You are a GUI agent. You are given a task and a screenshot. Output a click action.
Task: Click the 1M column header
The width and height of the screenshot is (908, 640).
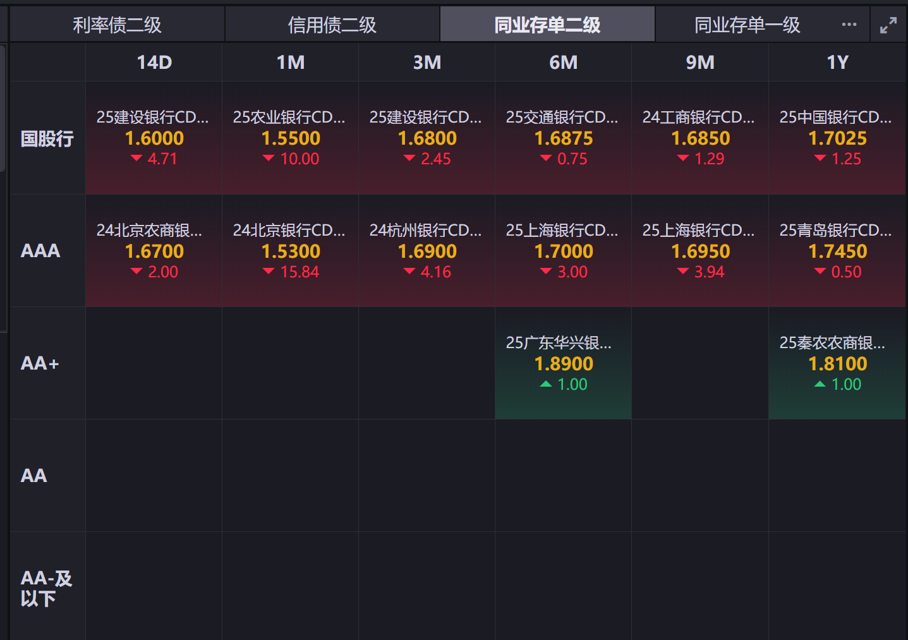(x=291, y=62)
